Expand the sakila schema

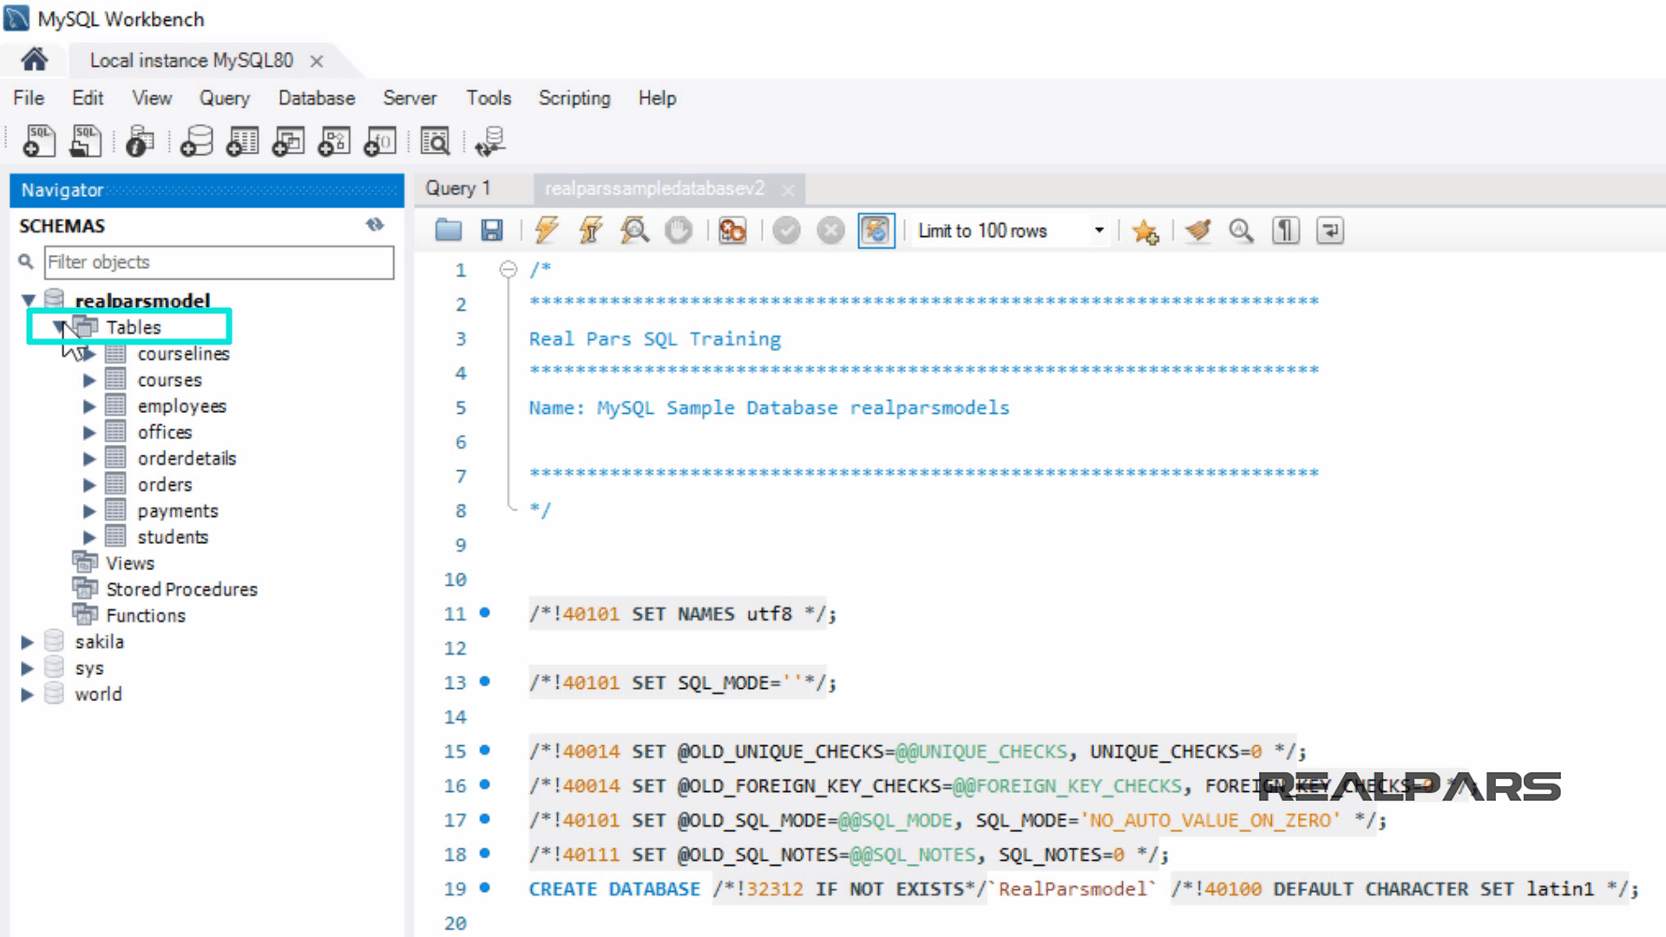coord(27,642)
